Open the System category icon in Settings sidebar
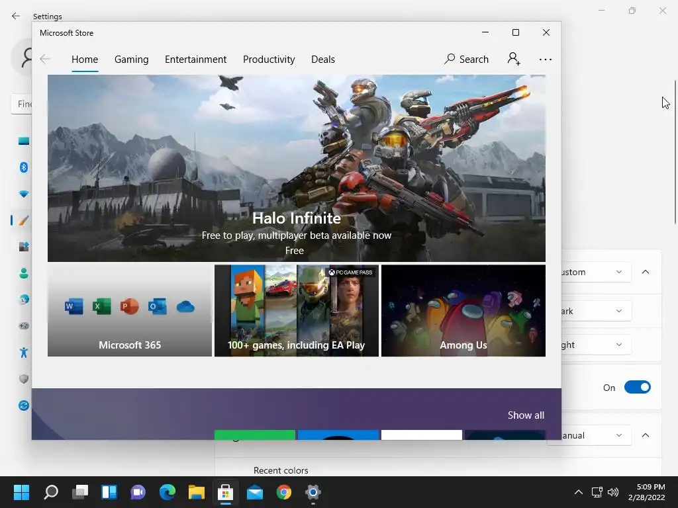This screenshot has width=678, height=508. click(24, 141)
